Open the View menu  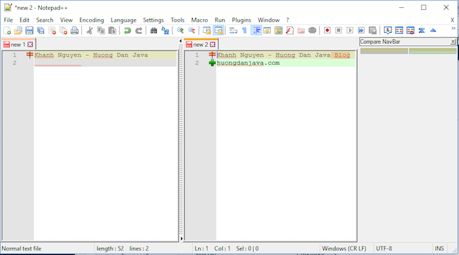point(66,20)
